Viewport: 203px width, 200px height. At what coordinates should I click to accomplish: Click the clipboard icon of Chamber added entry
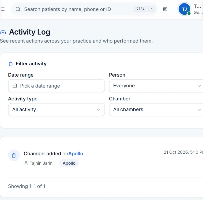pos(14,155)
